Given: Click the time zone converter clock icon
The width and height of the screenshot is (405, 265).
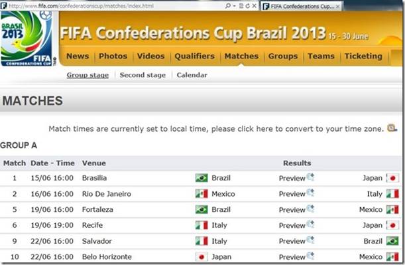Looking at the screenshot, I should tap(392, 128).
